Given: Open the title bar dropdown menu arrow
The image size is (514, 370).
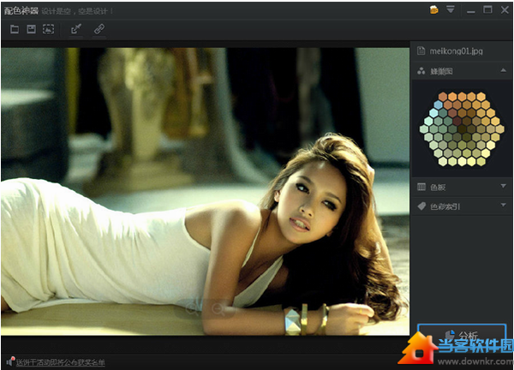Looking at the screenshot, I should click(451, 9).
